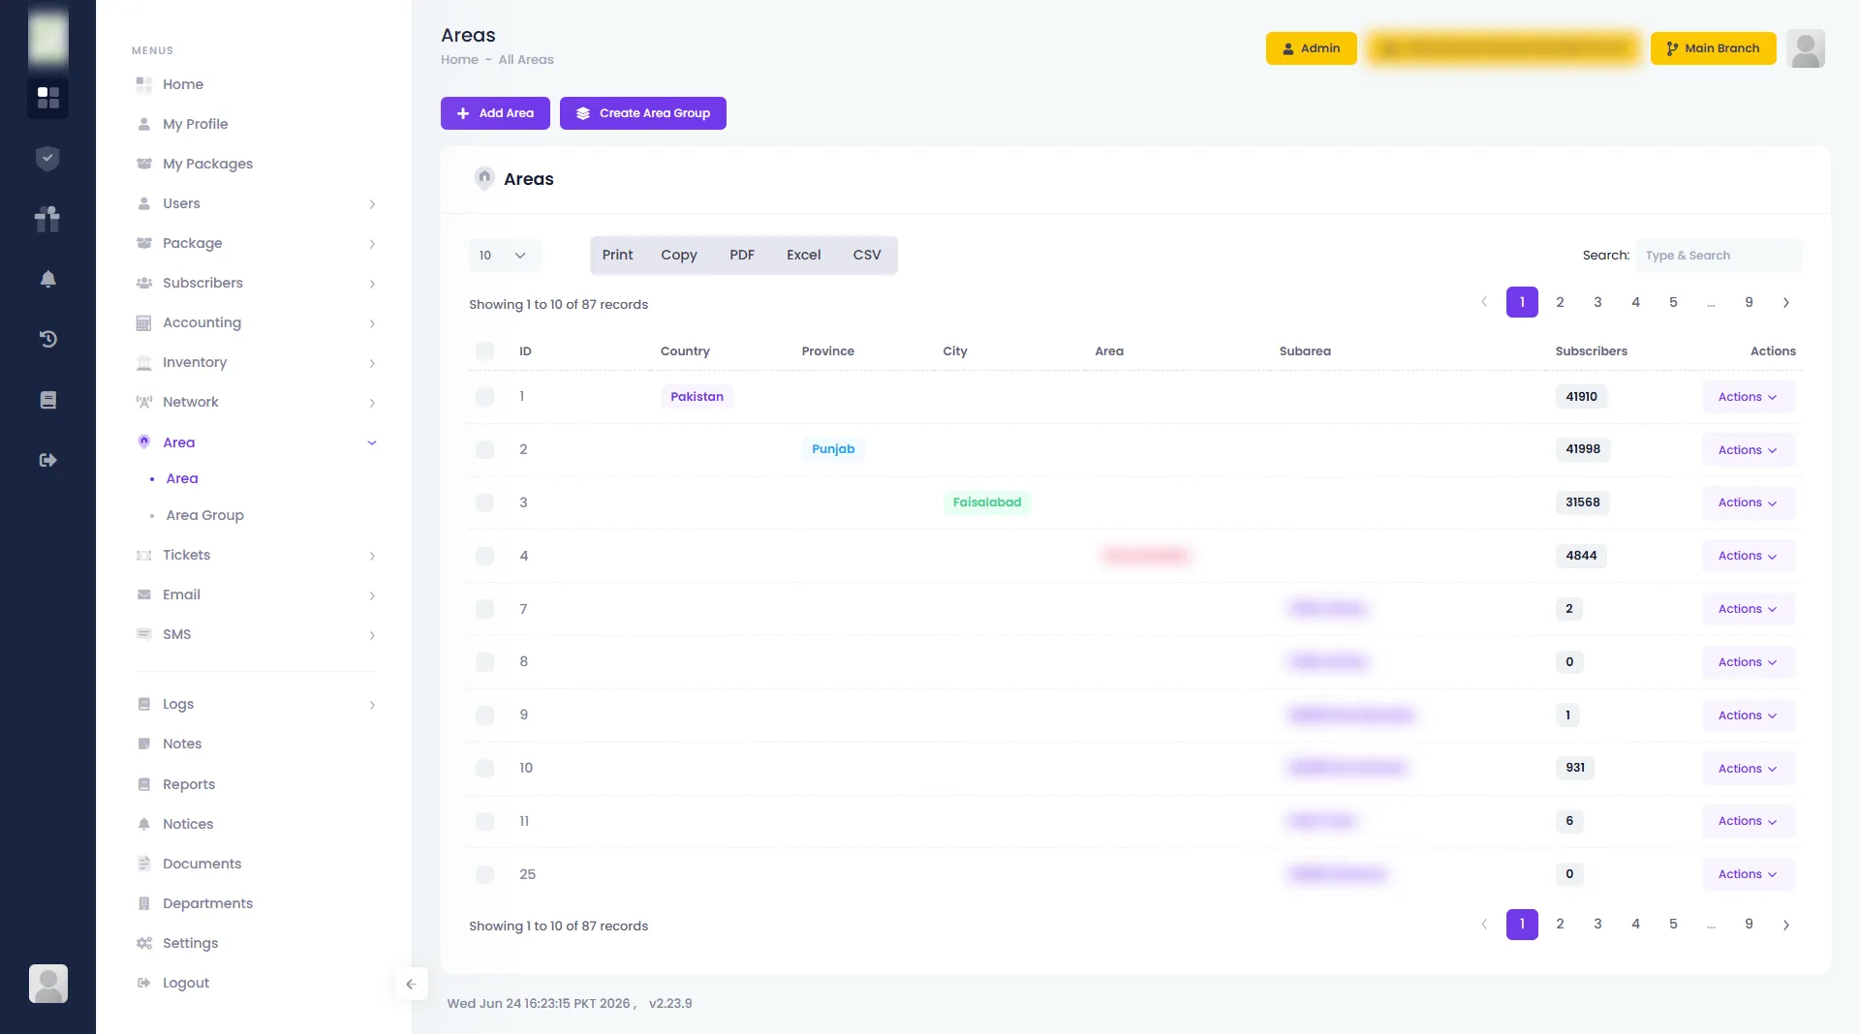The height and width of the screenshot is (1034, 1860).
Task: Click the Tickets icon in sidebar
Action: pos(143,555)
